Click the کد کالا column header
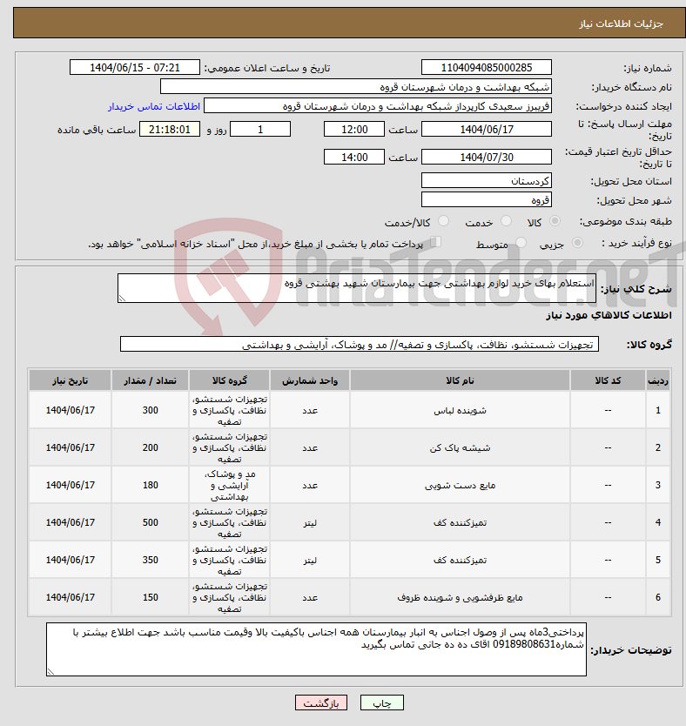Image resolution: width=686 pixels, height=726 pixels. pyautogui.click(x=608, y=380)
